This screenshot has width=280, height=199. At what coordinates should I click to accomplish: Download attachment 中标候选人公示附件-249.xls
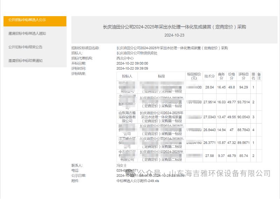pyautogui.click(x=138, y=181)
